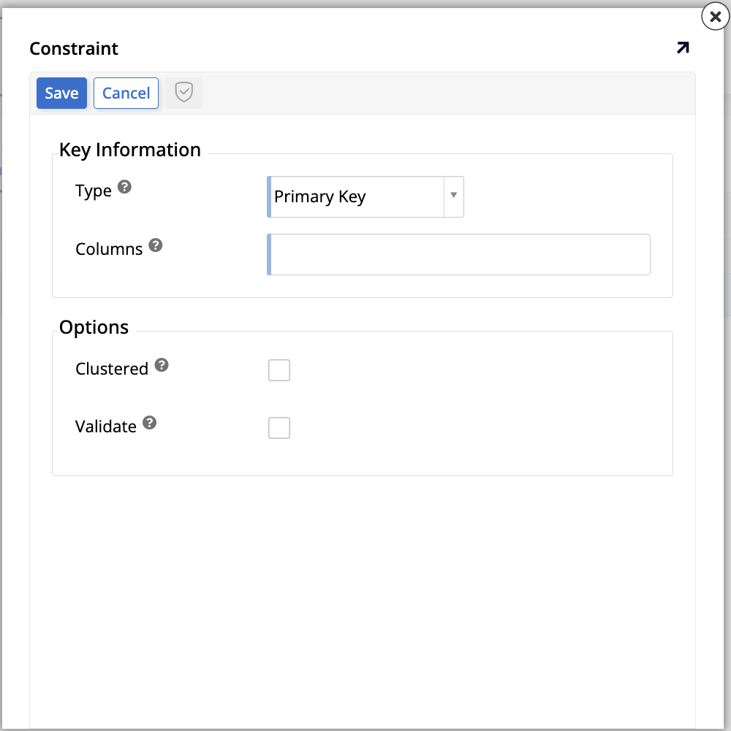Click the Type dropdown arrow
Screen dimensions: 731x731
[453, 196]
